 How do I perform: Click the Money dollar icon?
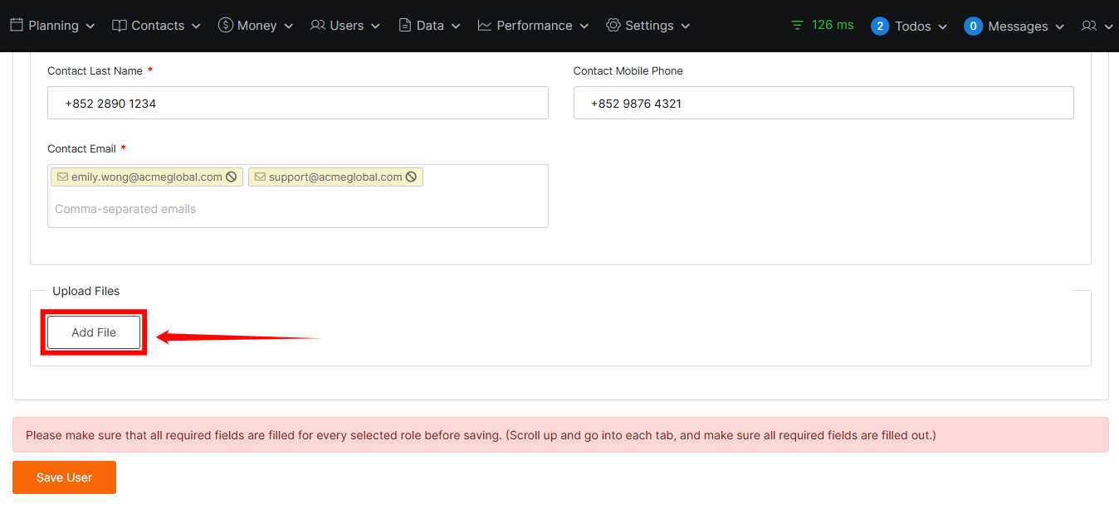[x=225, y=26]
